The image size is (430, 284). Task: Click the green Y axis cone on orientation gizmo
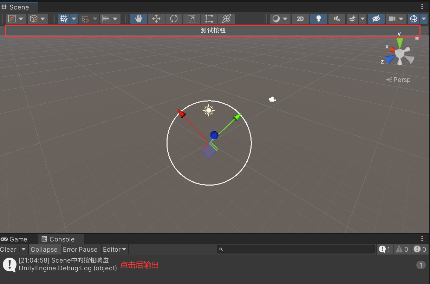click(x=399, y=43)
